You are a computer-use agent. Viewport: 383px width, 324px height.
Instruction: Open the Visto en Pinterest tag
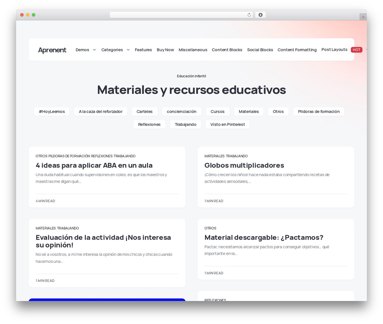pos(227,124)
